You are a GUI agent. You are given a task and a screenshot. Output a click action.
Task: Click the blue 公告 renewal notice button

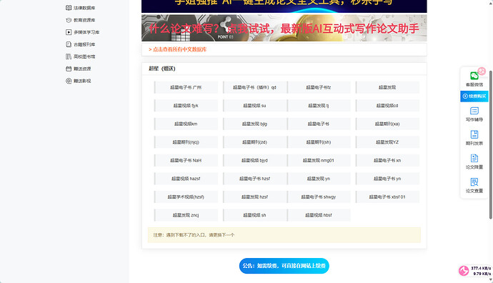(x=284, y=266)
